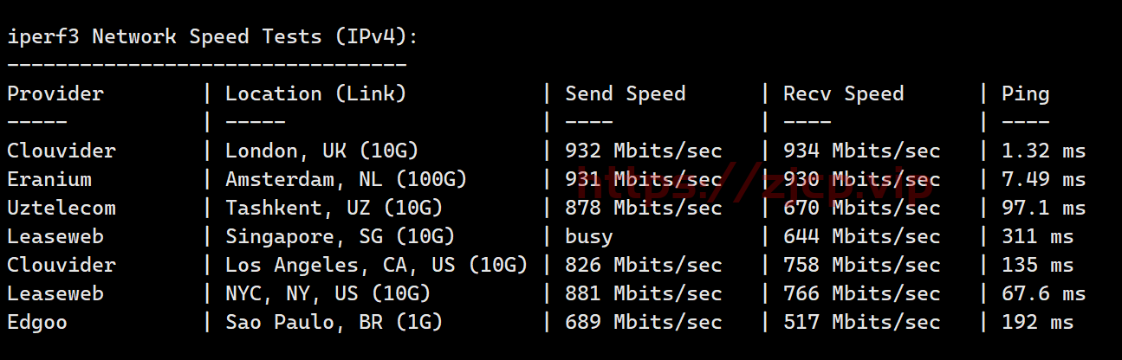Select the Send Speed column header
The height and width of the screenshot is (360, 1122).
pos(626,94)
